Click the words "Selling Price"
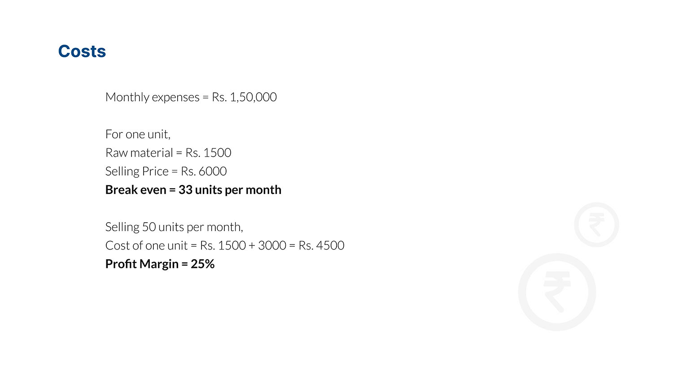 137,172
